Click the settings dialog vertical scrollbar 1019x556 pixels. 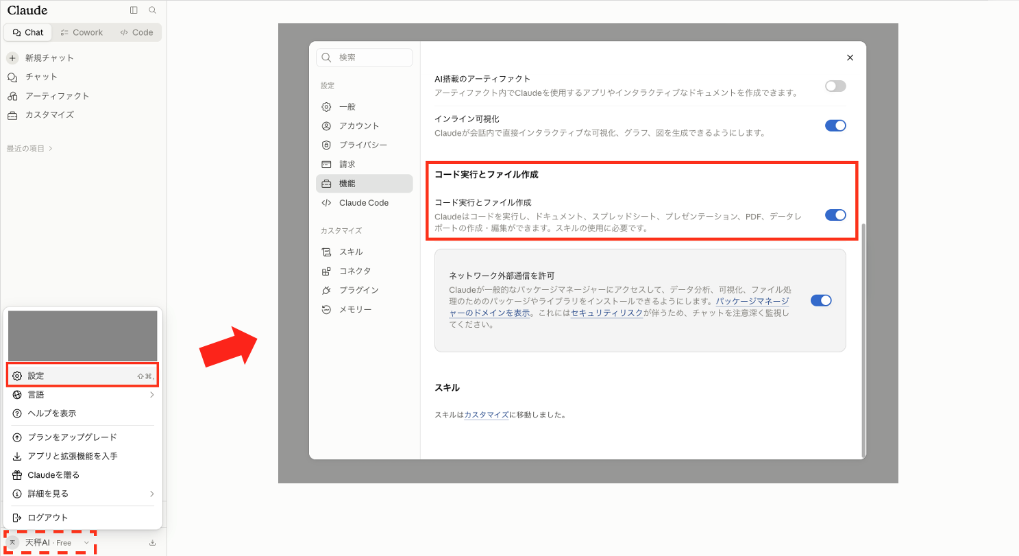click(863, 339)
